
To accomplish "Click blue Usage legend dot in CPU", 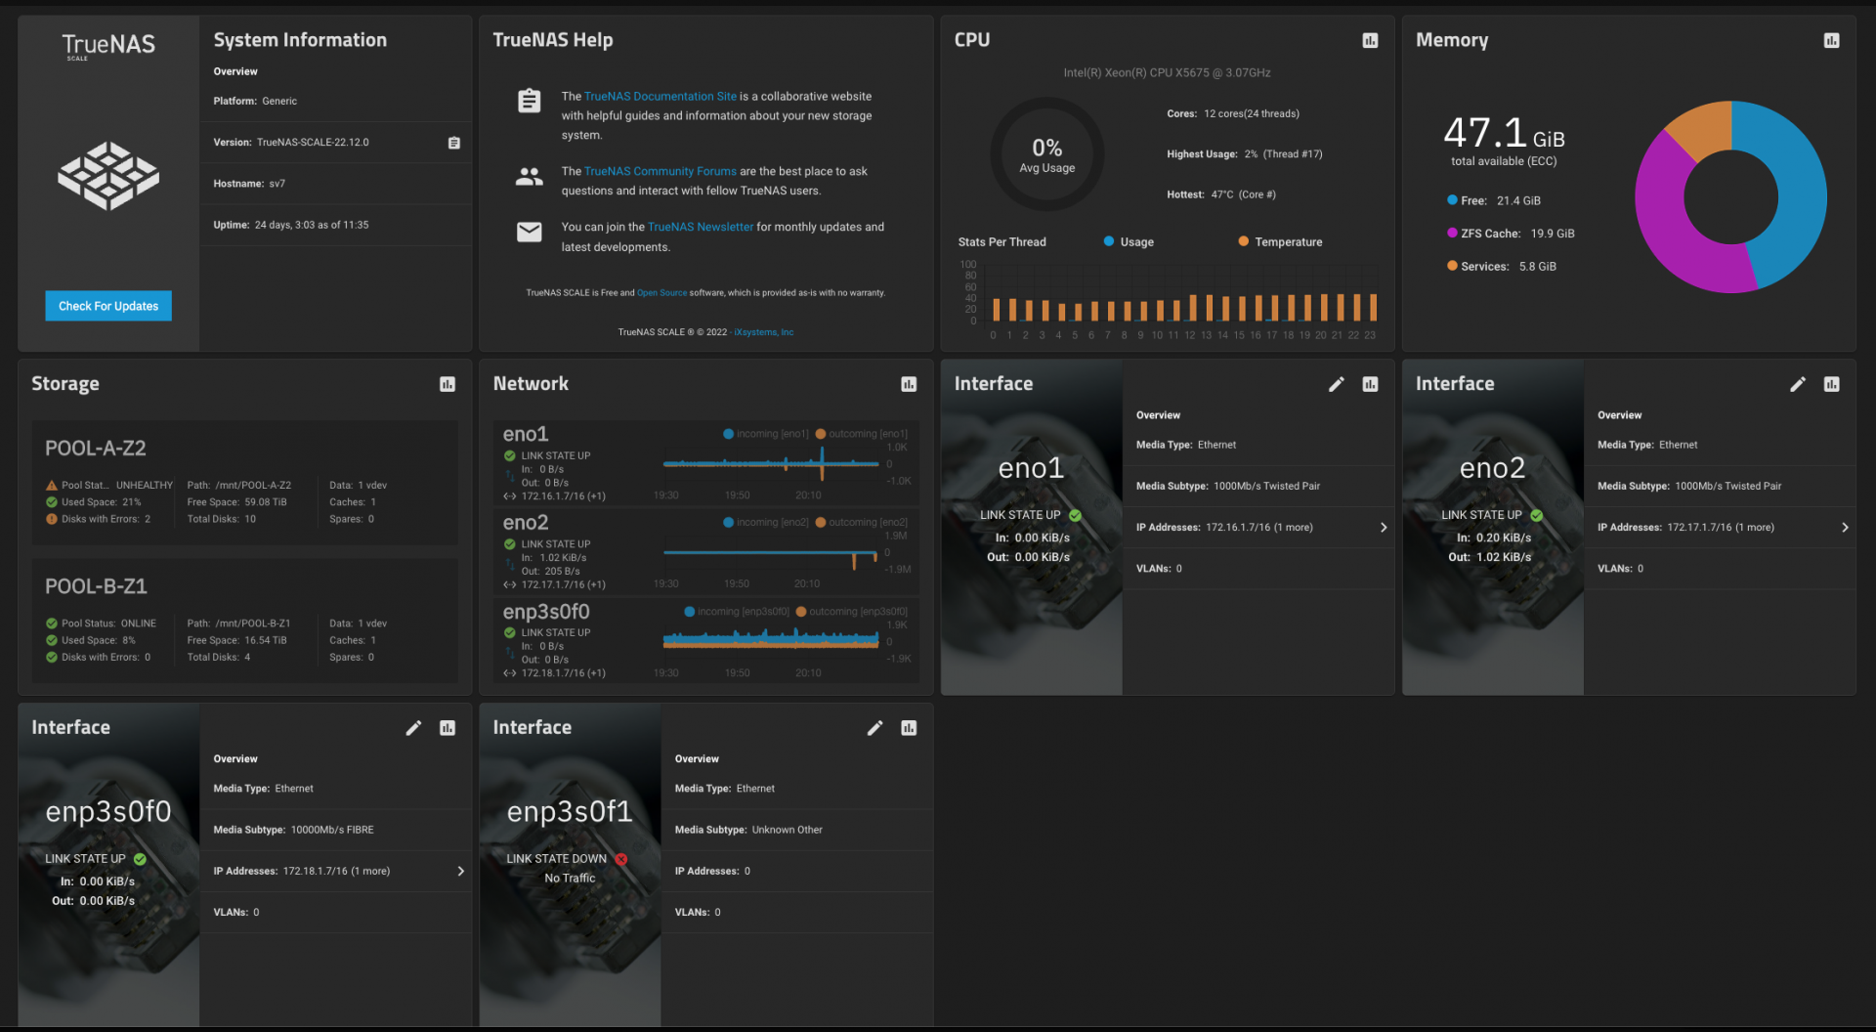I will point(1109,241).
